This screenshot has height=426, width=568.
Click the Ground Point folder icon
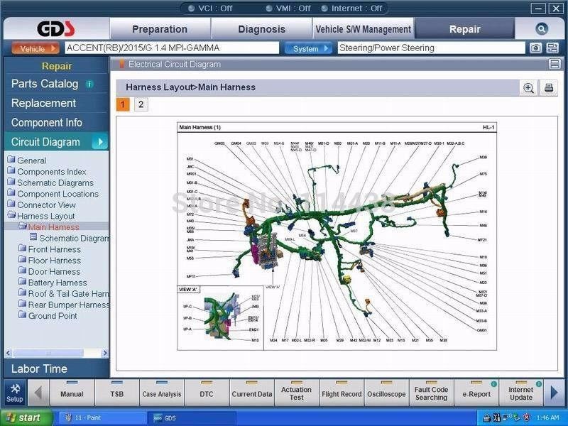tap(22, 315)
